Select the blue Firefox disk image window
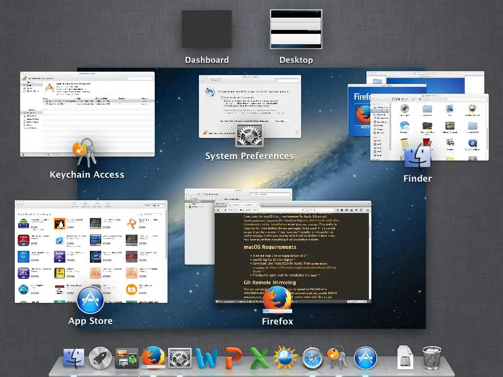 click(x=359, y=109)
